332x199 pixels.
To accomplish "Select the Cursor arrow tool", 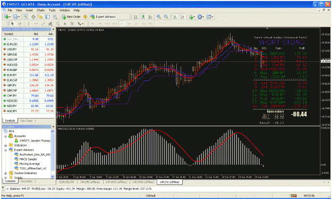I will point(13,24).
